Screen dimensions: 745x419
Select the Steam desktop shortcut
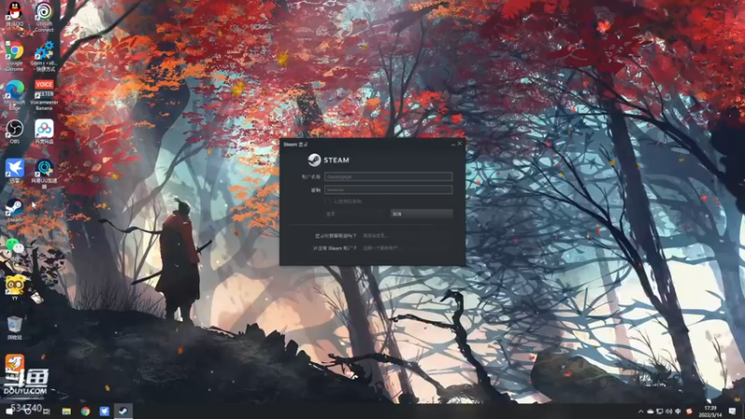tap(15, 210)
